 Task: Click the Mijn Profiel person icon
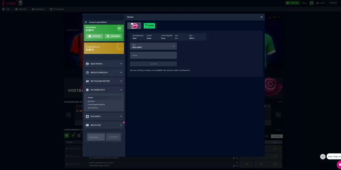tap(88, 64)
